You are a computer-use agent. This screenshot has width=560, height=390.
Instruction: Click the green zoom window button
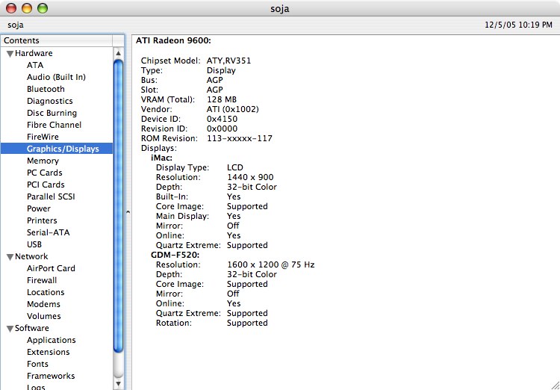(43, 8)
